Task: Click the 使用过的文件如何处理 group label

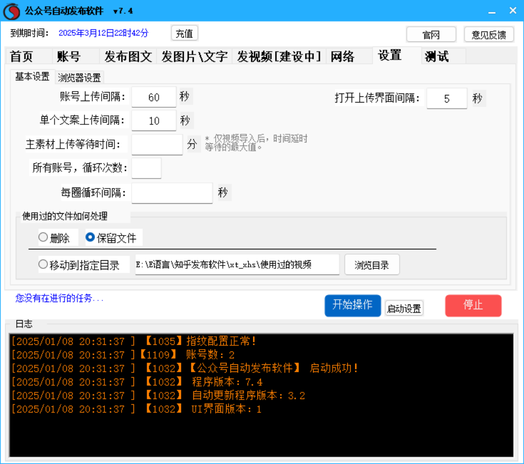Action: pos(65,216)
